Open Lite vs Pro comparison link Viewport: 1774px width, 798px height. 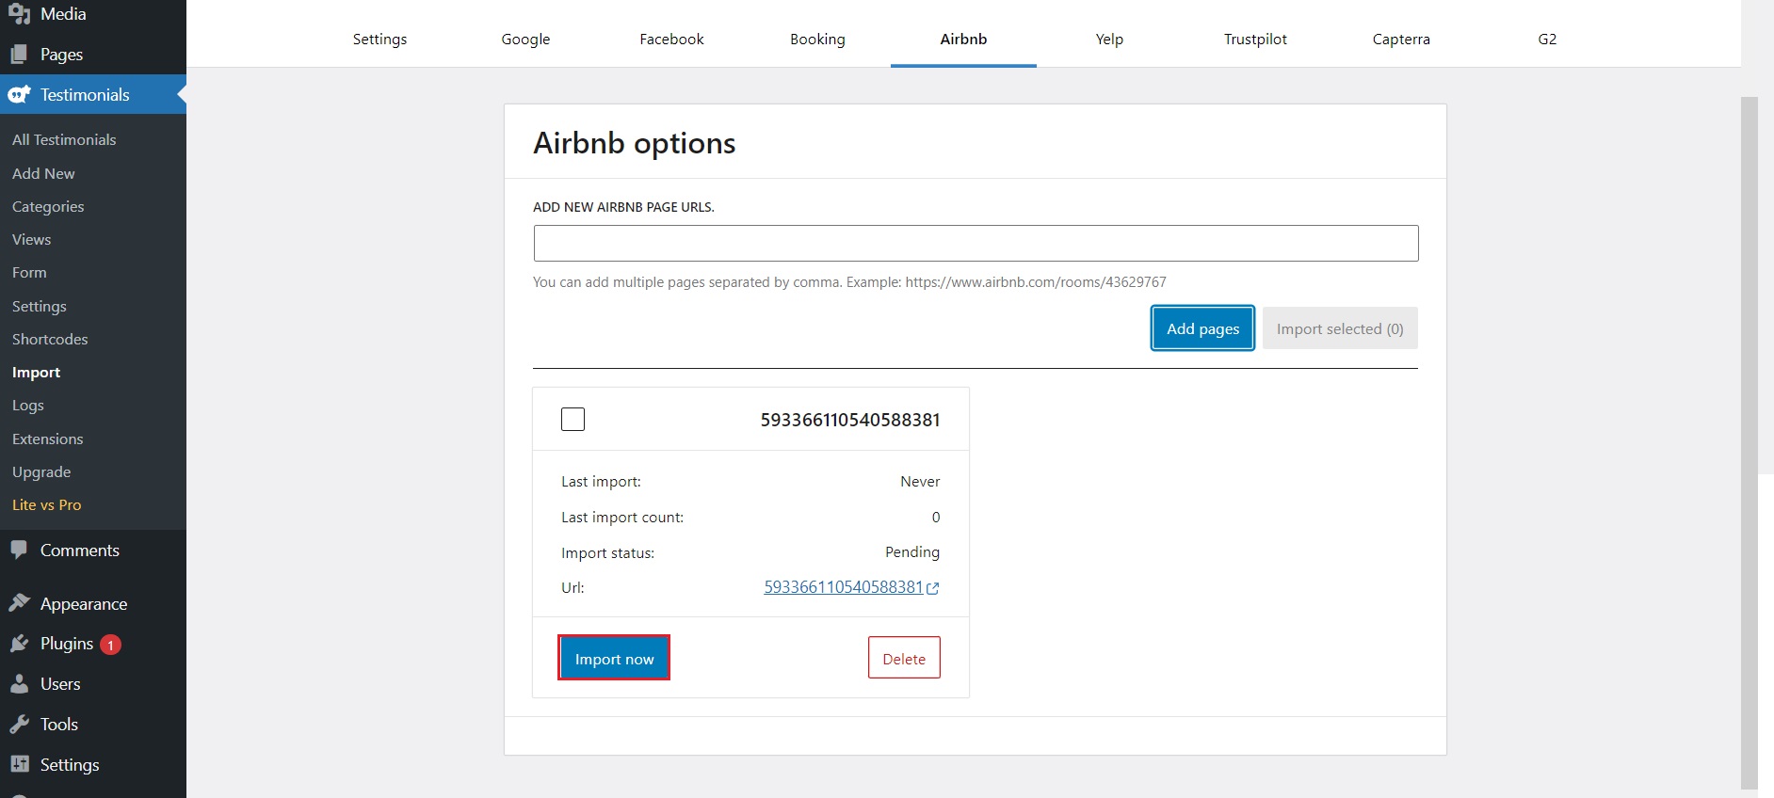(47, 504)
